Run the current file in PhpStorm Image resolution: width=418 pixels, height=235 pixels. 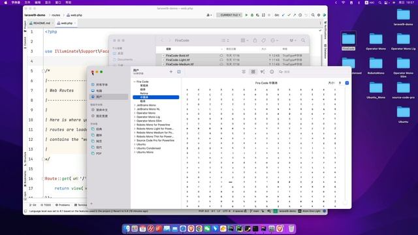[246, 15]
